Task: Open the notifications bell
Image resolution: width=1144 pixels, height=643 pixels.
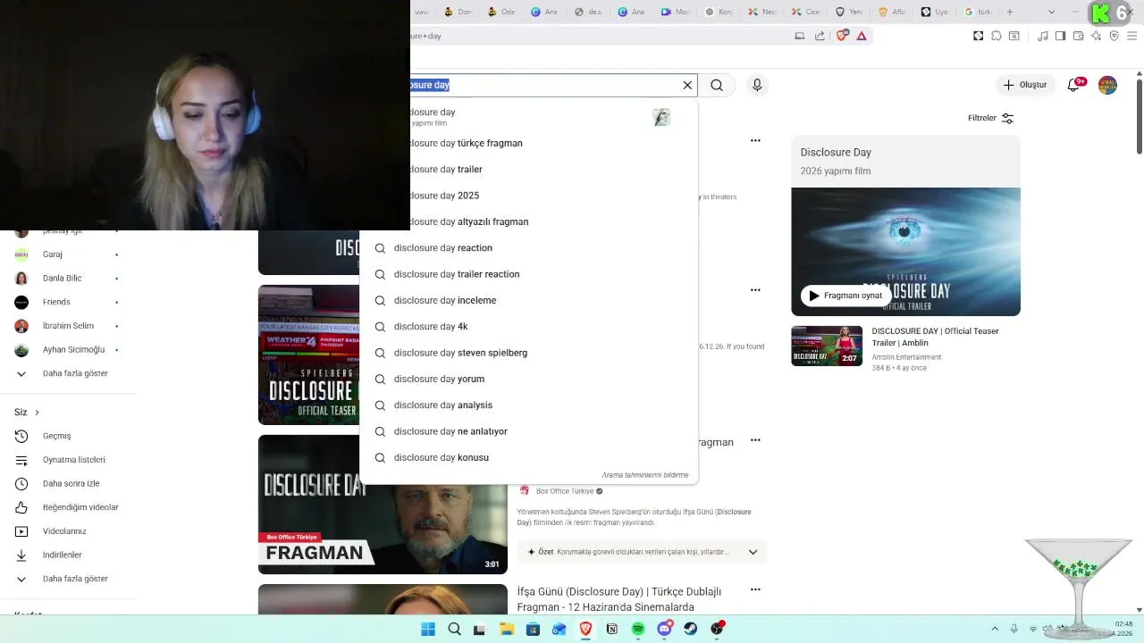Action: [1074, 85]
